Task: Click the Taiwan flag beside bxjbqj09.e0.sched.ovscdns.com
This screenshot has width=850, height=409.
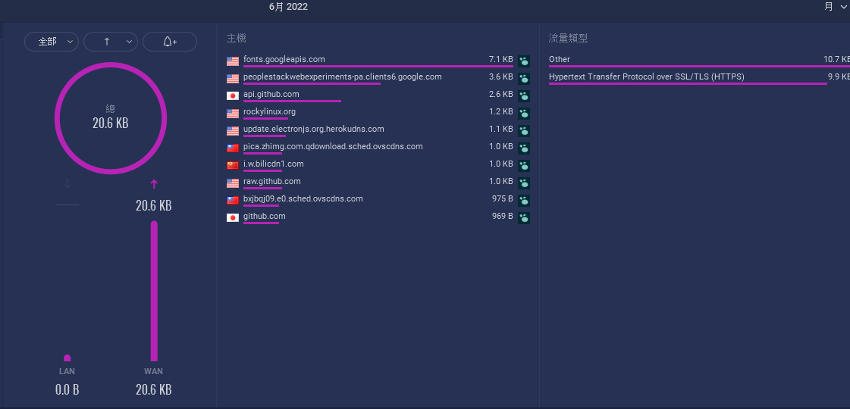Action: [x=233, y=201]
